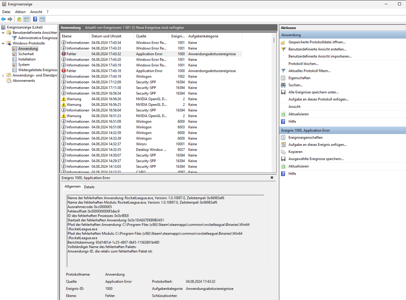This screenshot has height=300, width=406.
Task: Click the folder icon of Gespeicherte Protokolldatei öffnen
Action: tap(283, 42)
